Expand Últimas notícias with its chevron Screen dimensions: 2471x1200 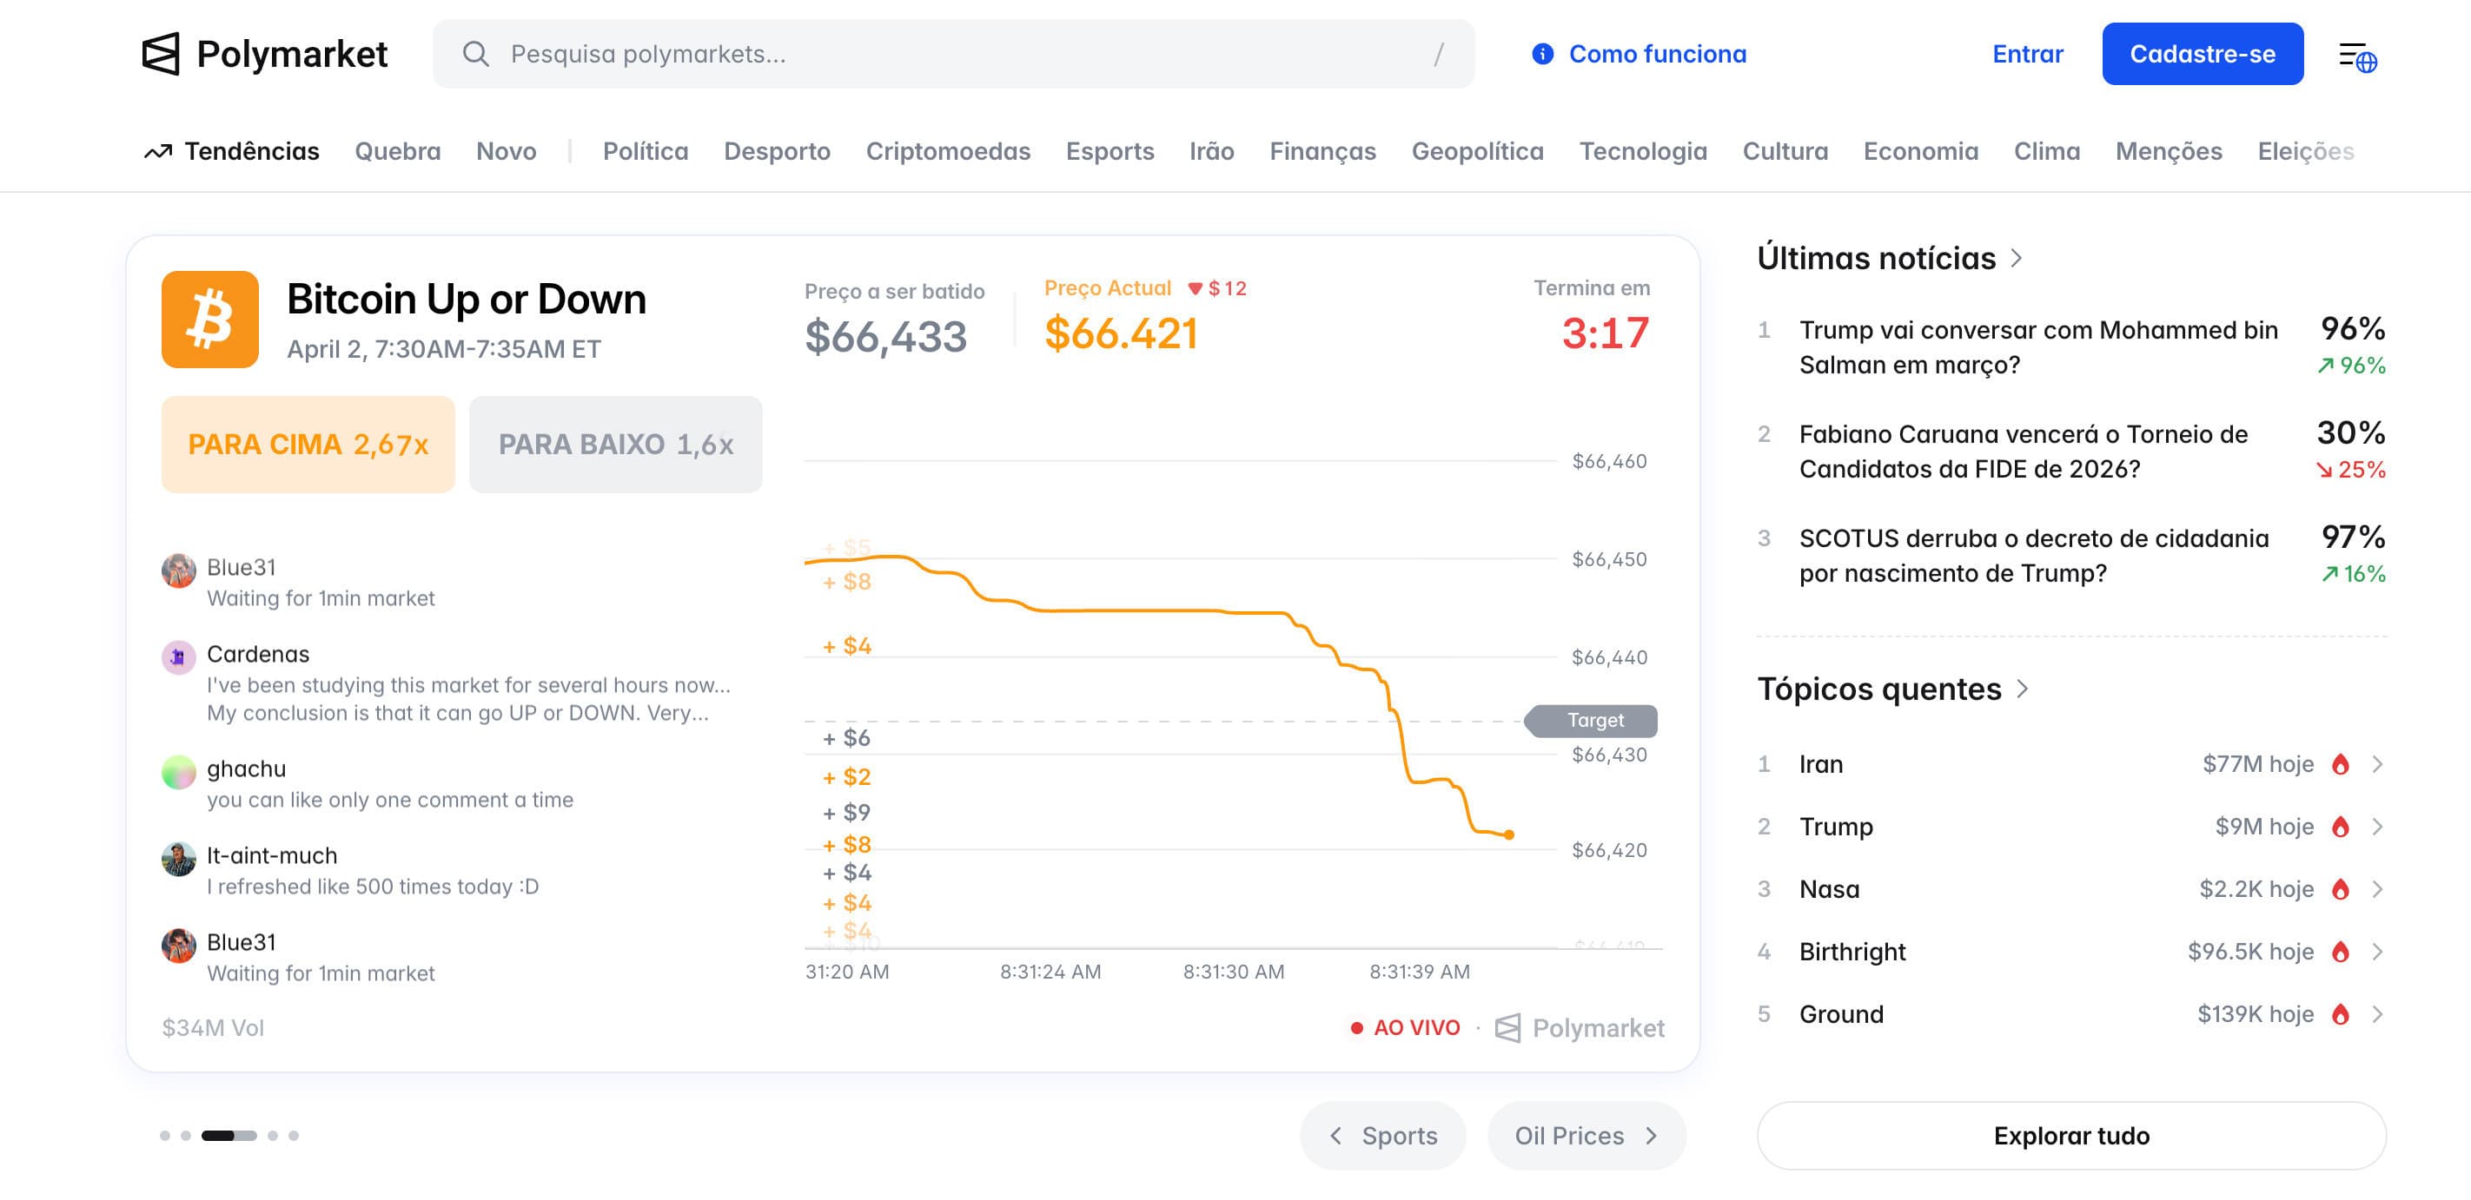click(2017, 258)
